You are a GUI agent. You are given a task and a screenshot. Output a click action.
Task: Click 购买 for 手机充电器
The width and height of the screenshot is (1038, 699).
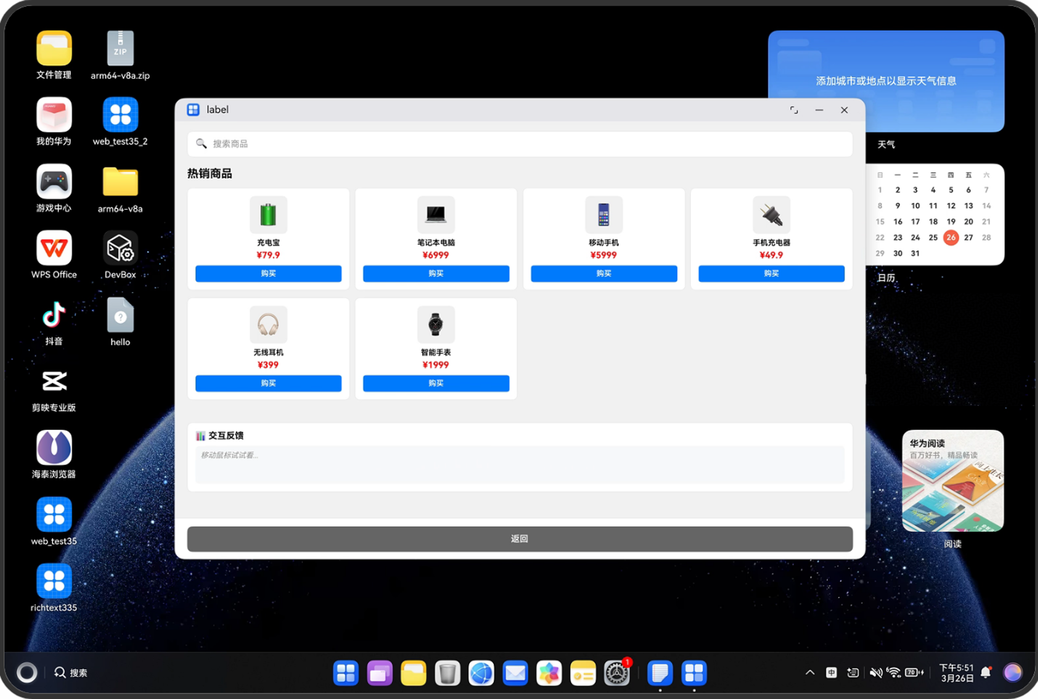click(x=771, y=273)
